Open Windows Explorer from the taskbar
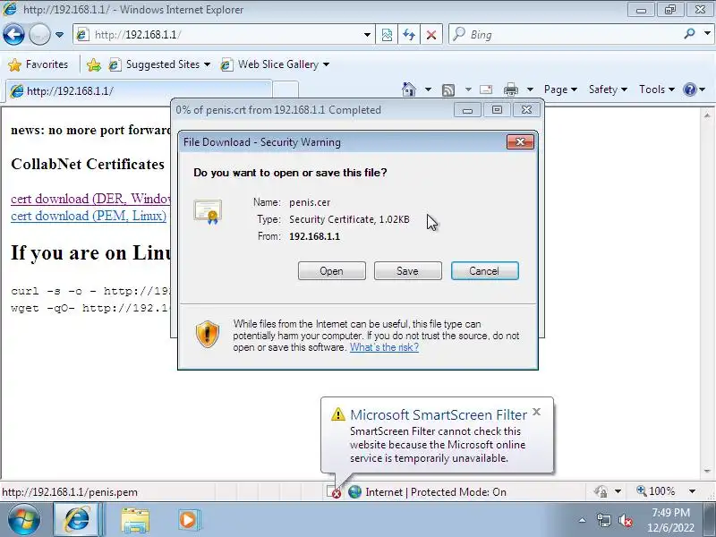Screen dimensions: 716x537 coord(135,520)
